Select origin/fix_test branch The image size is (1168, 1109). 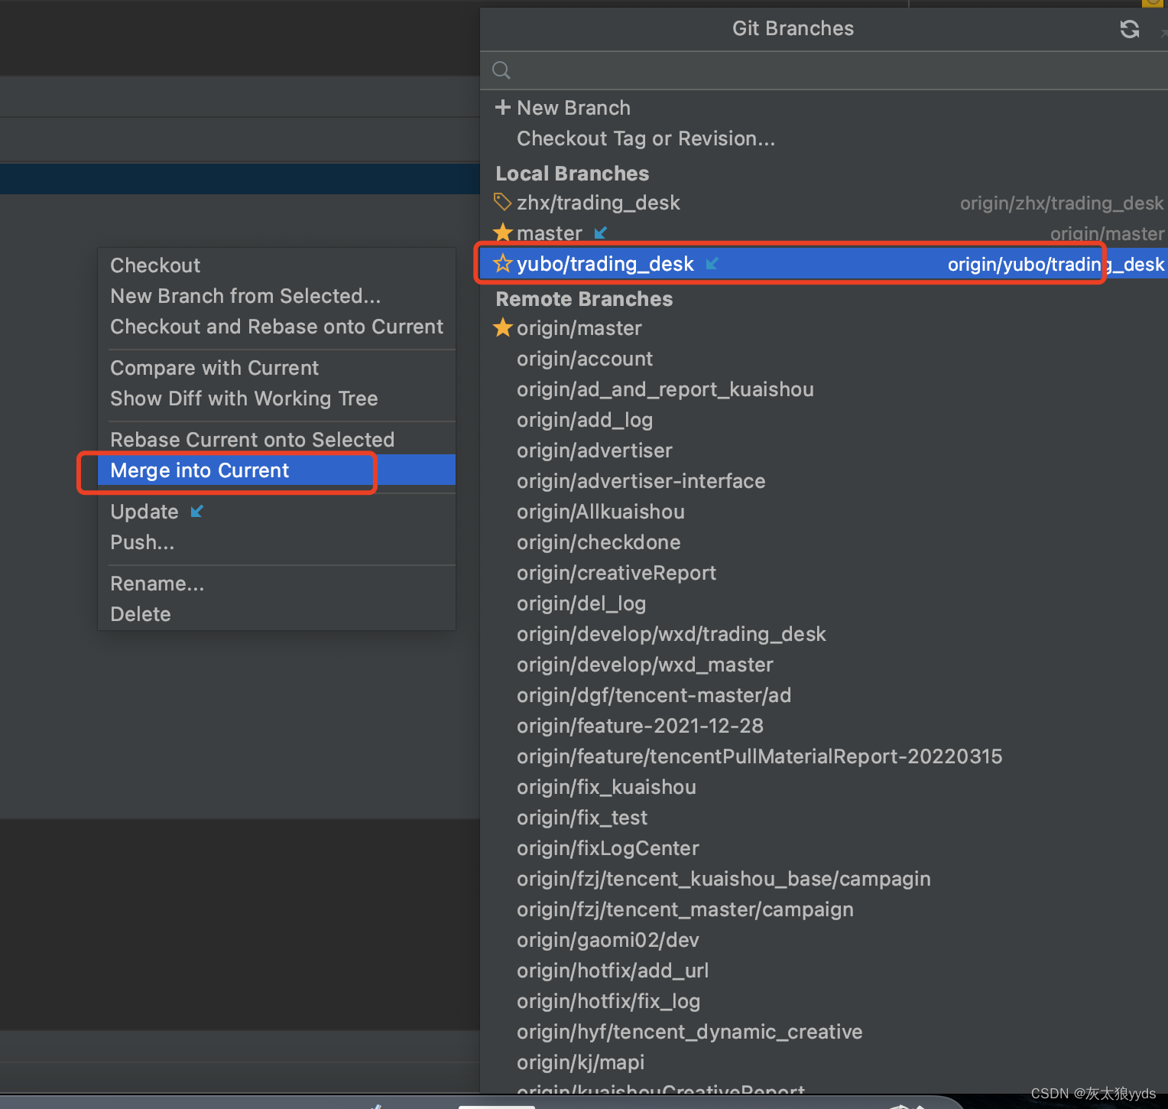coord(582,818)
